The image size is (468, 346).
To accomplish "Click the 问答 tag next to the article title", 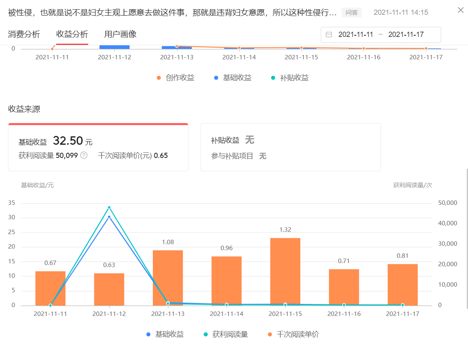I will [x=351, y=12].
